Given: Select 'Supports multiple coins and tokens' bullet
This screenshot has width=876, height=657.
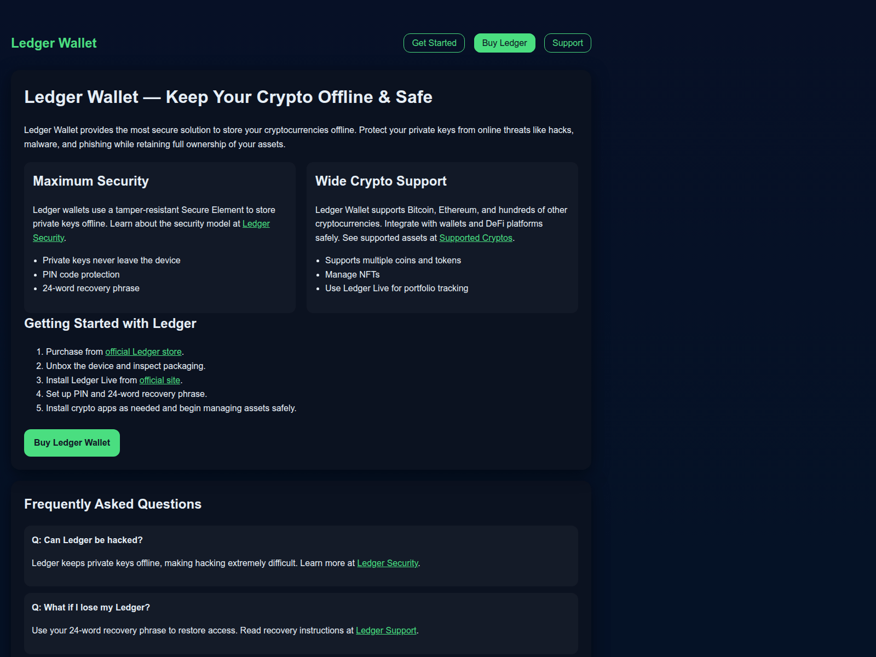Looking at the screenshot, I should click(393, 261).
